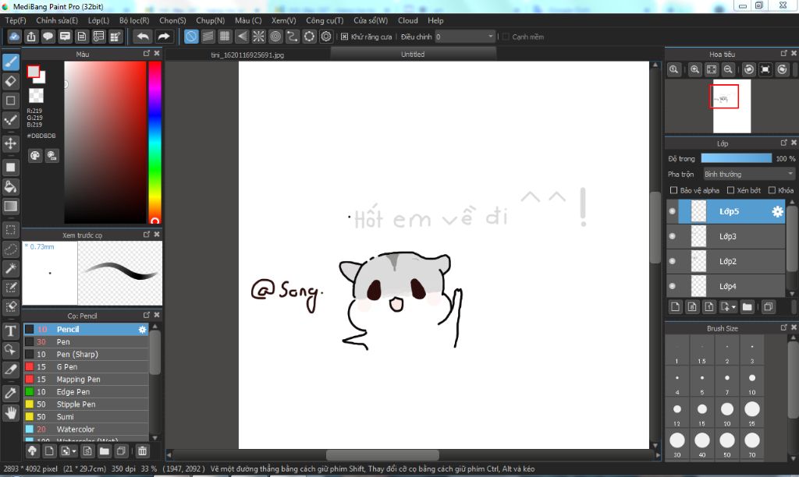
Task: Click the transparent color swatch
Action: [36, 95]
